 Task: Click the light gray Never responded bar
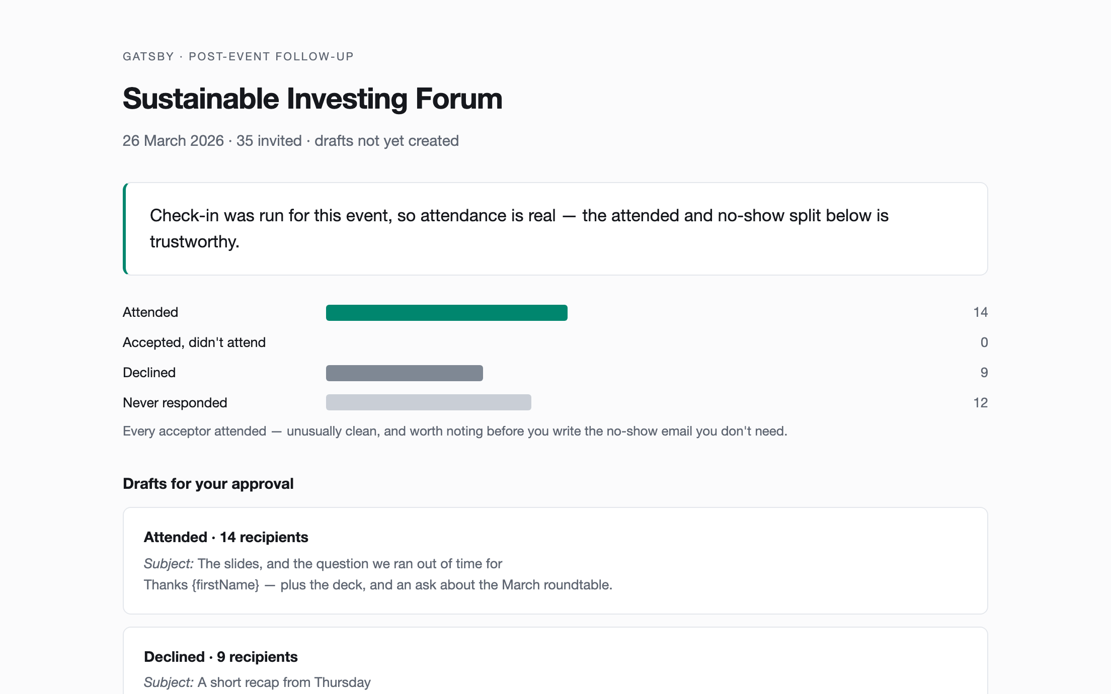pos(428,402)
